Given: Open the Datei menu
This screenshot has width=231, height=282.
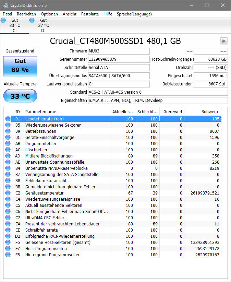Looking at the screenshot, I should [7, 14].
